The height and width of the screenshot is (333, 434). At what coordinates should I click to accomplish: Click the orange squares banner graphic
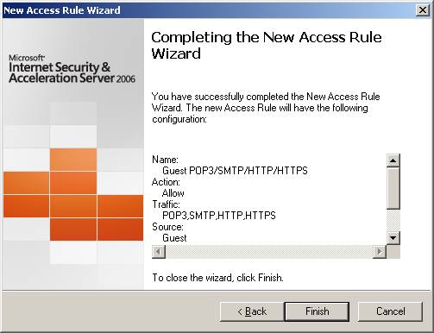(73, 195)
